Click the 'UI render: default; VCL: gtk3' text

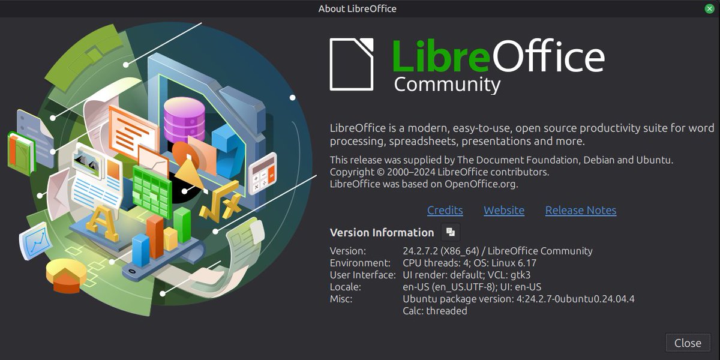pos(467,275)
